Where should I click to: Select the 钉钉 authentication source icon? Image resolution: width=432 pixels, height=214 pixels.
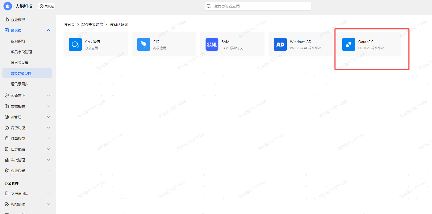tap(143, 44)
